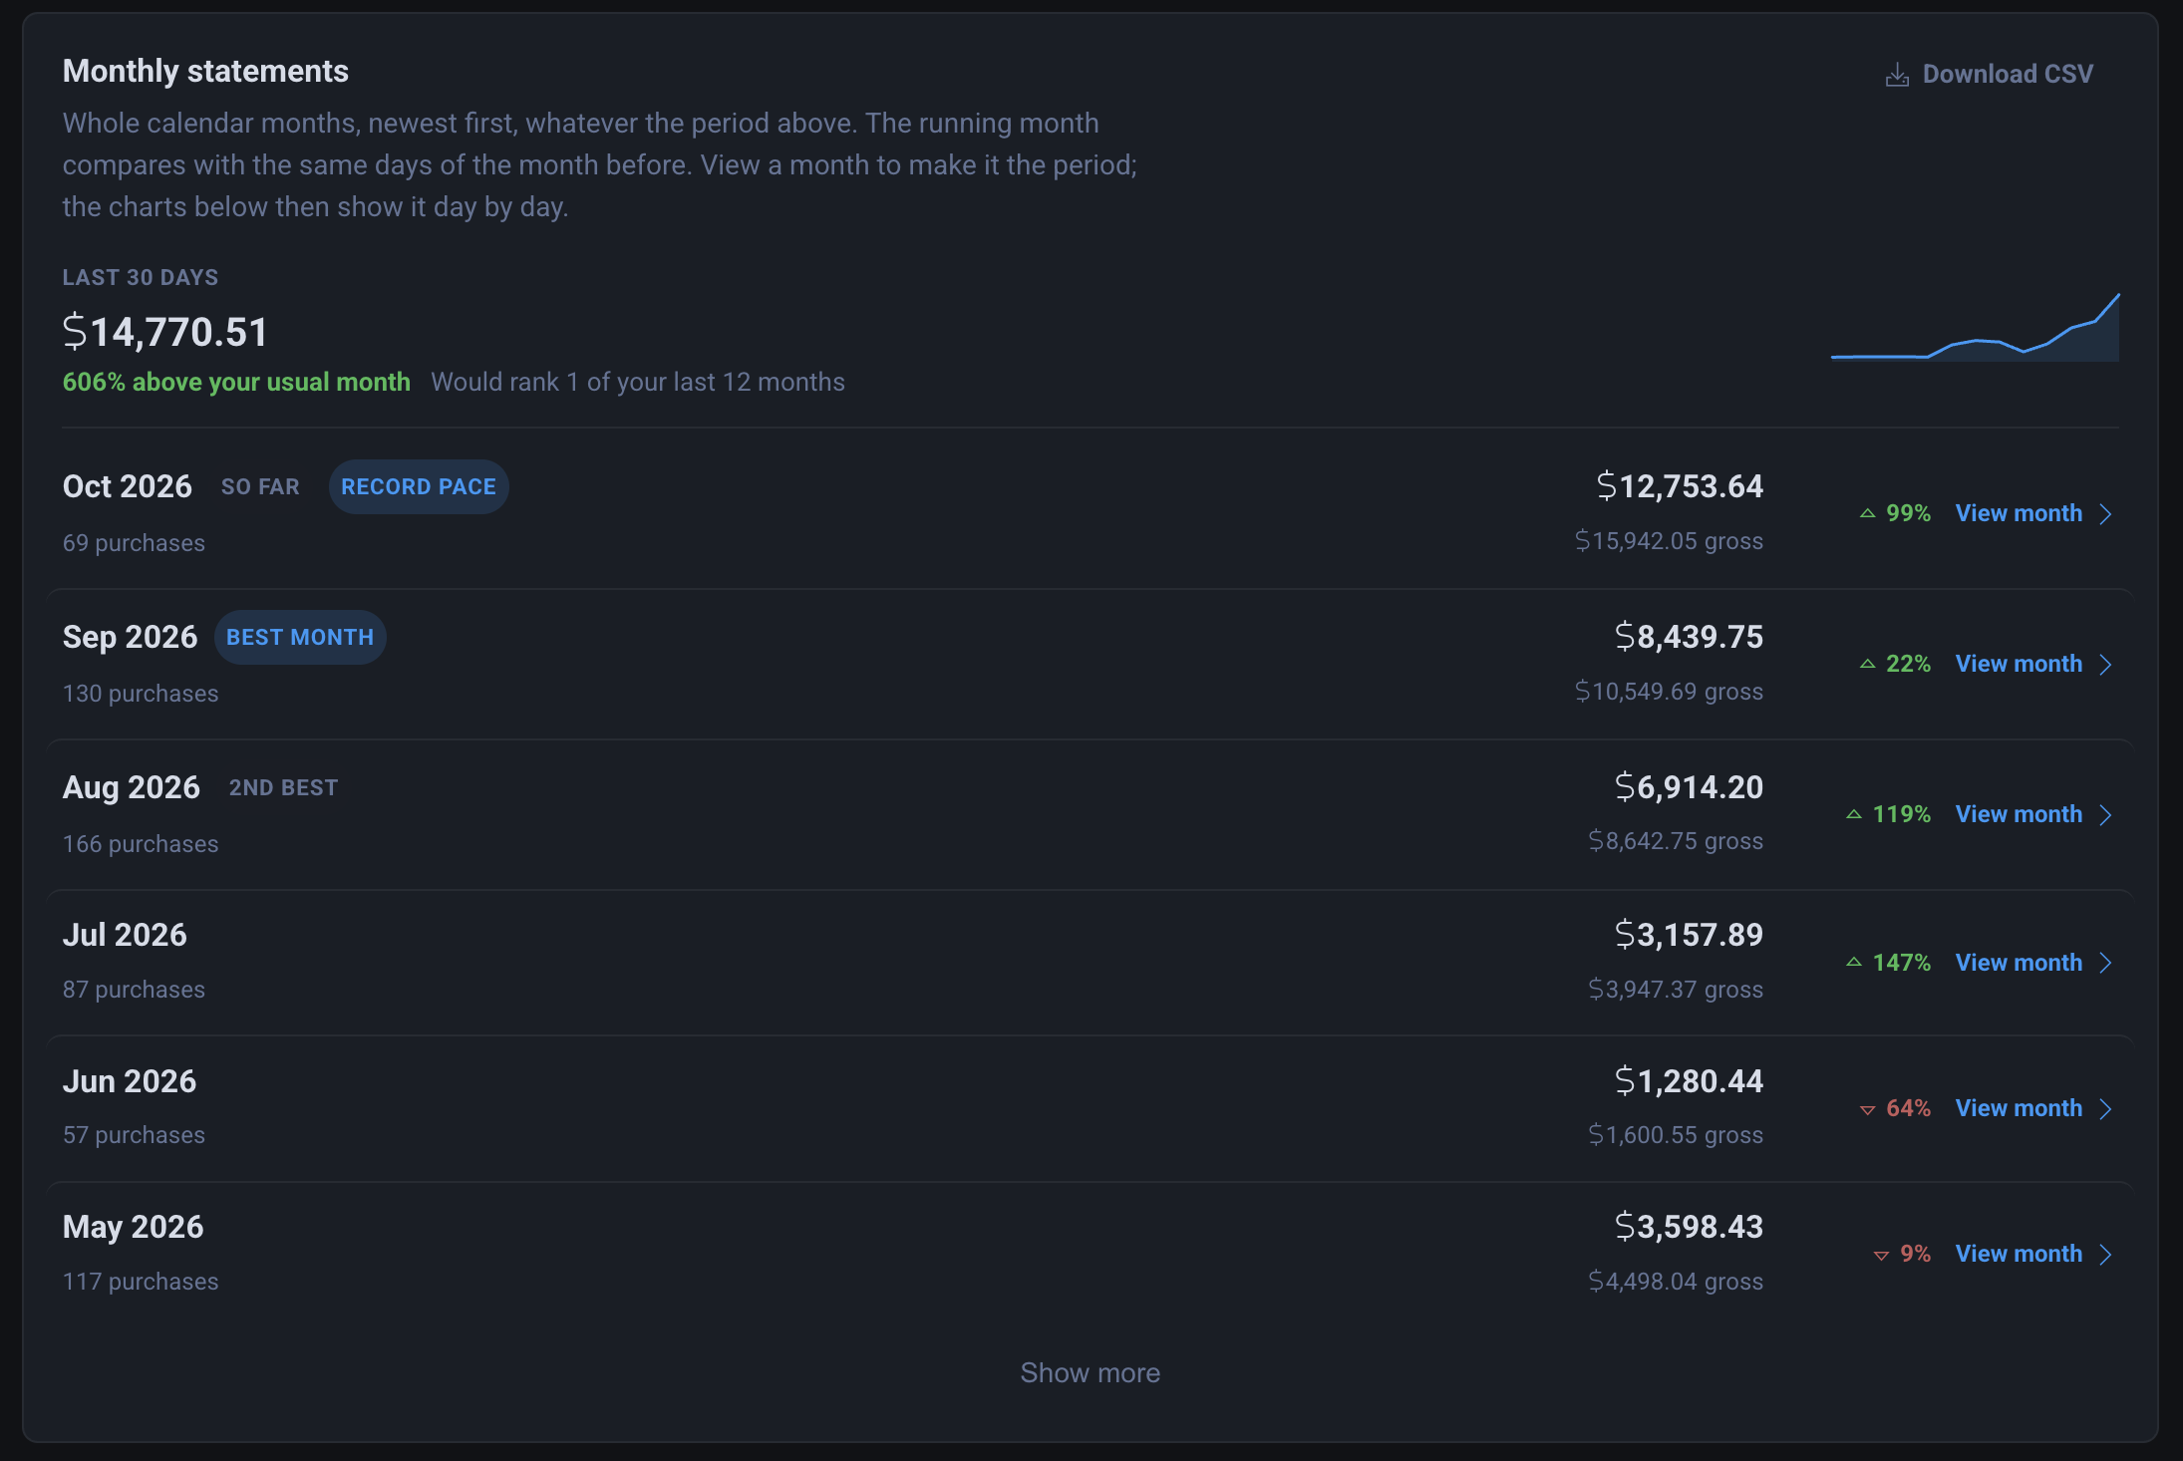Click the download tray icon beside Download CSV

tap(1897, 75)
